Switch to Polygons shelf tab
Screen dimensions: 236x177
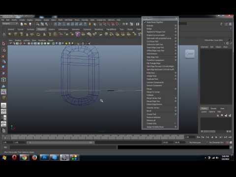click(x=41, y=29)
